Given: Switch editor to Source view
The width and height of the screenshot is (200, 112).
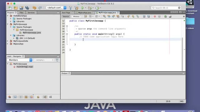Looking at the screenshot, I should coord(66,16).
